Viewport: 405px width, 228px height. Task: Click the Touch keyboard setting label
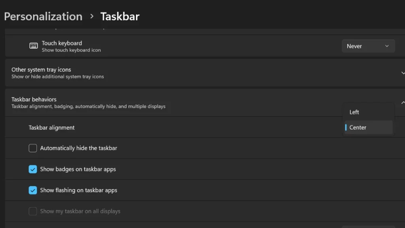pyautogui.click(x=62, y=43)
